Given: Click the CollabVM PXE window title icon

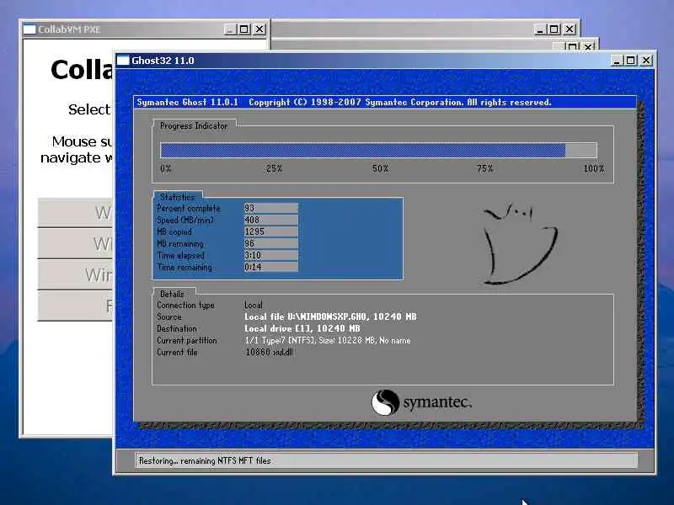Looking at the screenshot, I should point(29,29).
